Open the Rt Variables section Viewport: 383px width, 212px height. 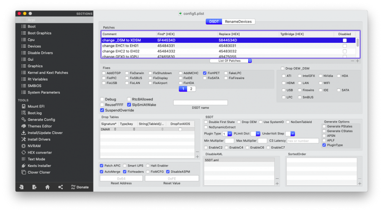[38, 79]
